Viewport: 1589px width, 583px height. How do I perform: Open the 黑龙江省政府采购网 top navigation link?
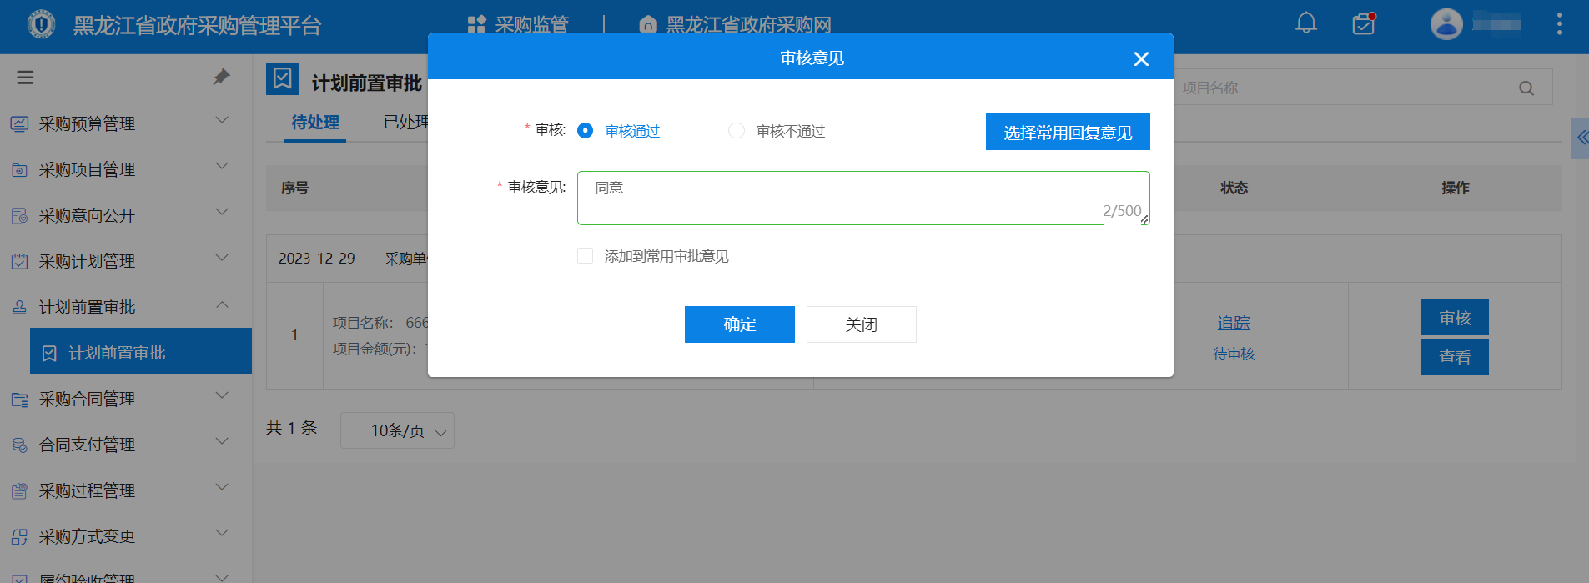click(735, 25)
